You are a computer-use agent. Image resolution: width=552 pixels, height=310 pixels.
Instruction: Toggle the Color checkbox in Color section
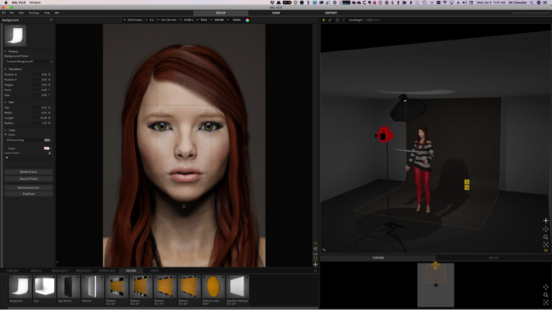(x=6, y=134)
